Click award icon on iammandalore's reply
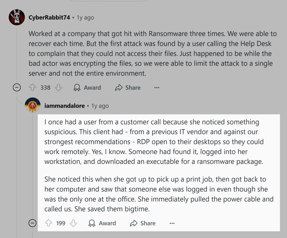 coord(92,223)
